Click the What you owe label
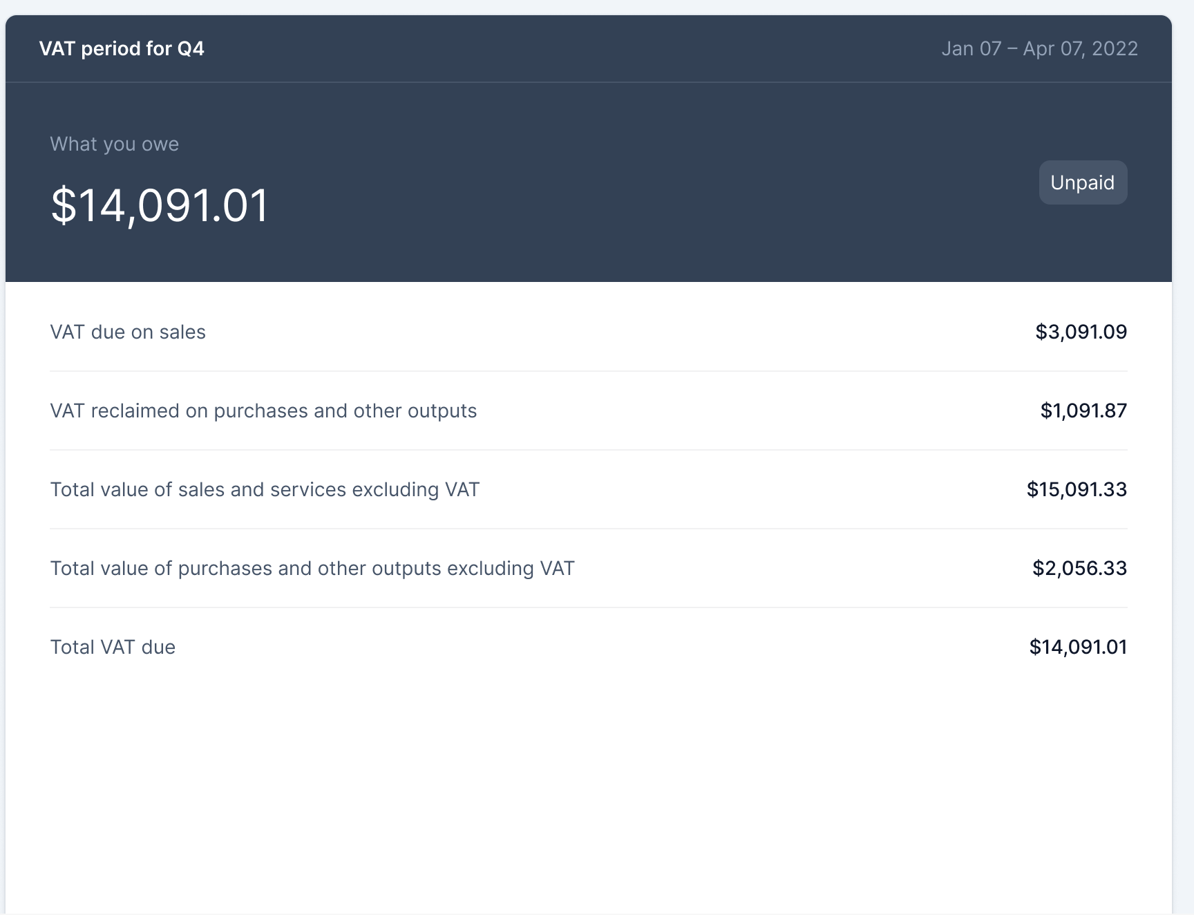 115,144
